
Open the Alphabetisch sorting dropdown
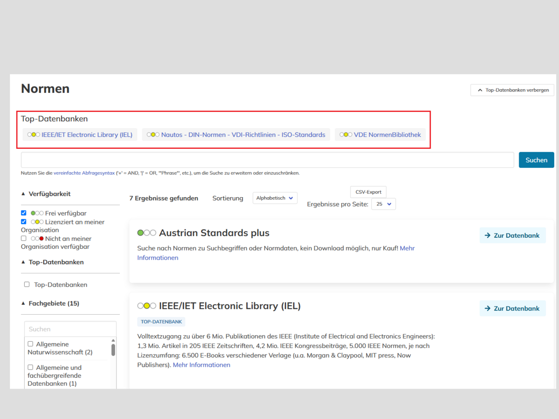pyautogui.click(x=275, y=198)
